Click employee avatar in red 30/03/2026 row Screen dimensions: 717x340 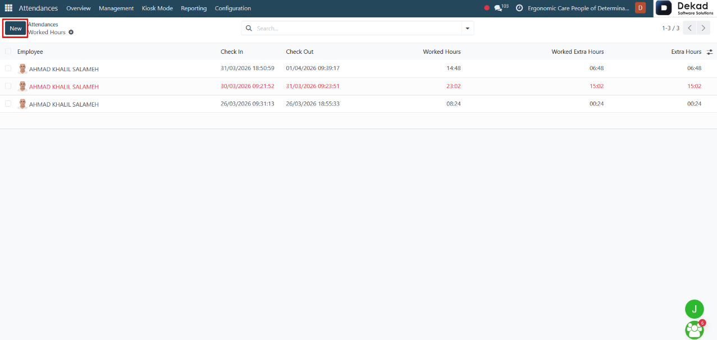pyautogui.click(x=22, y=86)
